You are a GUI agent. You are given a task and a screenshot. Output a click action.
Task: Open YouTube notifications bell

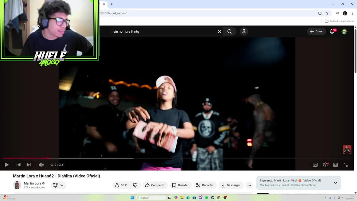point(332,32)
